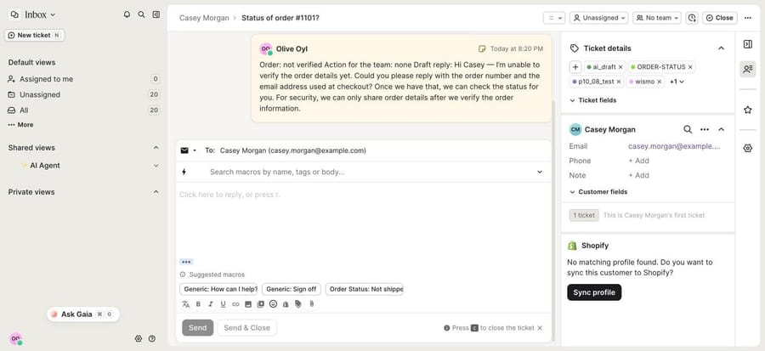Viewport: 765px width, 351px height.
Task: Insert an image from reply toolbar
Action: click(x=248, y=303)
